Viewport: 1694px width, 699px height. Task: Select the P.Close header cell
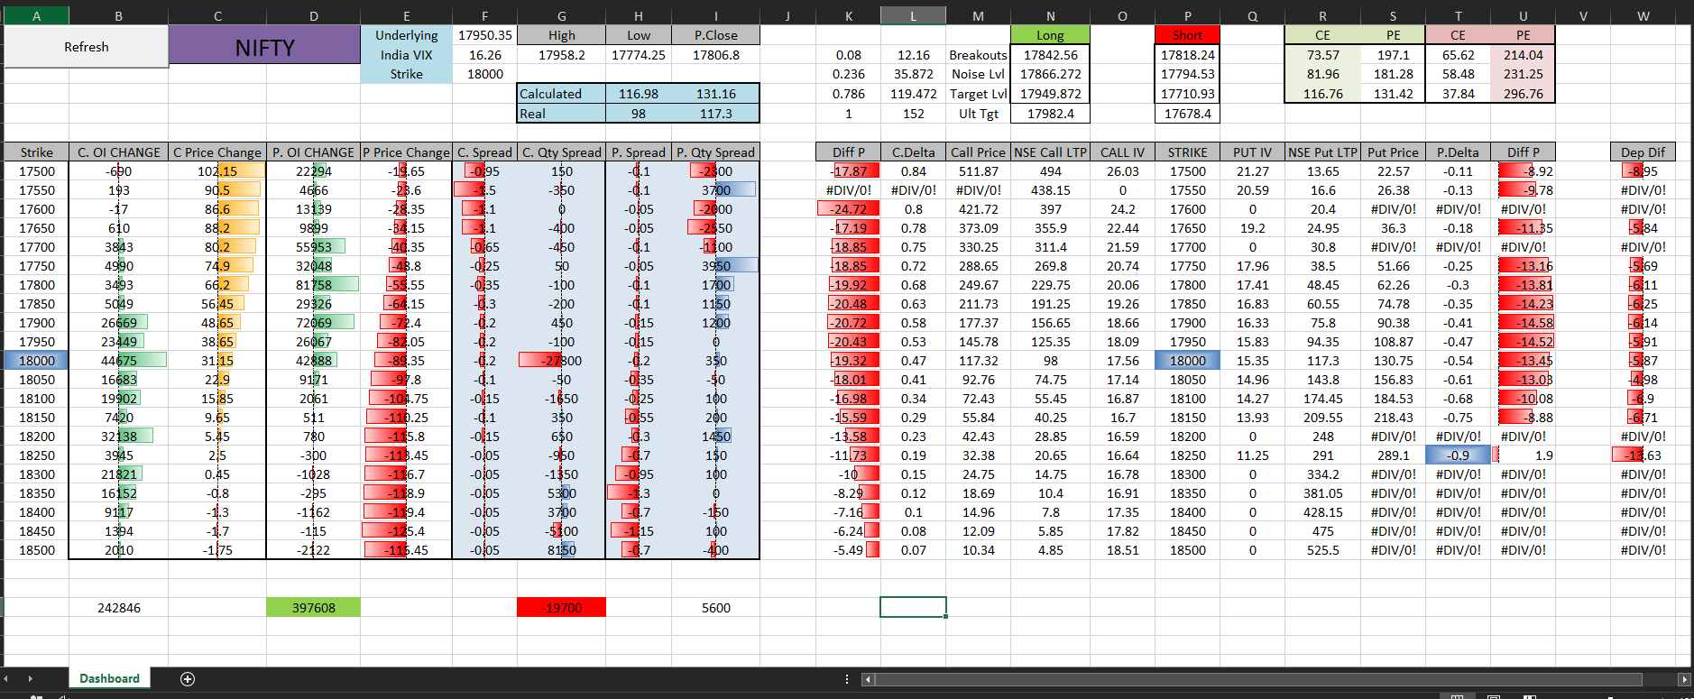click(x=715, y=35)
